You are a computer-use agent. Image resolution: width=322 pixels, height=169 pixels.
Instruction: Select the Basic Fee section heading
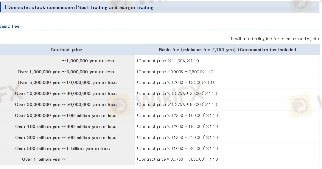pyautogui.click(x=10, y=26)
